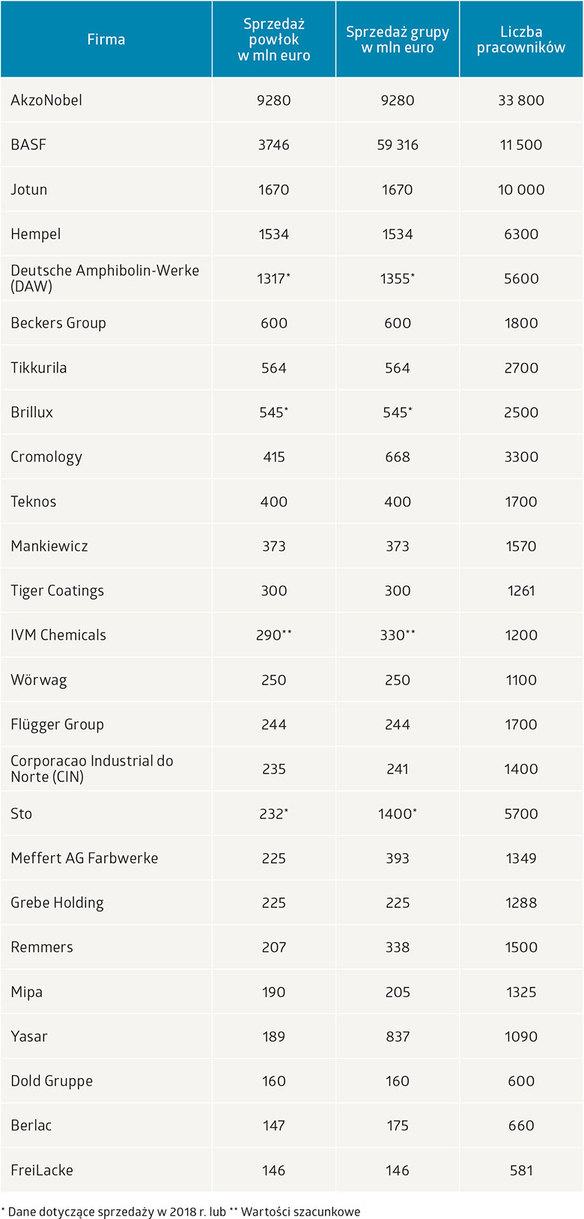This screenshot has height=1219, width=584.
Task: Click the Liczba pracowników column header
Action: (x=521, y=40)
